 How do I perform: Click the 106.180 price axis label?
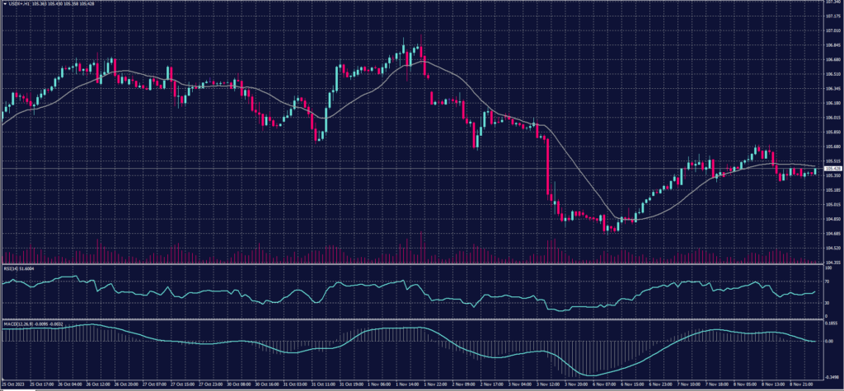pyautogui.click(x=832, y=104)
